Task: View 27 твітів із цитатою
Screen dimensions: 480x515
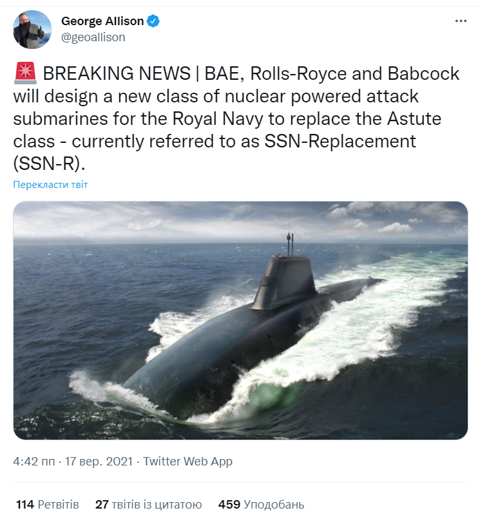Action: click(x=149, y=504)
